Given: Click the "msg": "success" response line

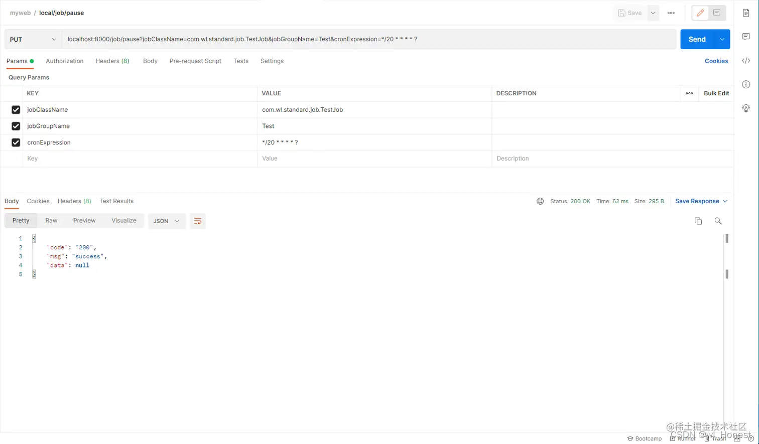Looking at the screenshot, I should [x=77, y=256].
